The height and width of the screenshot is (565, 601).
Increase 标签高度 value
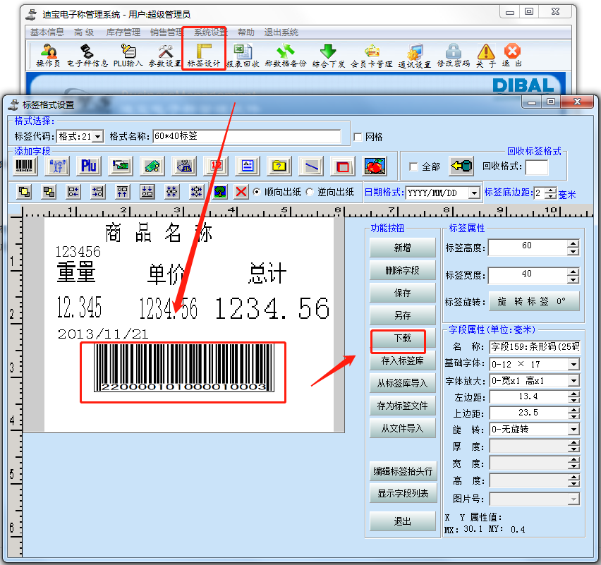(573, 244)
